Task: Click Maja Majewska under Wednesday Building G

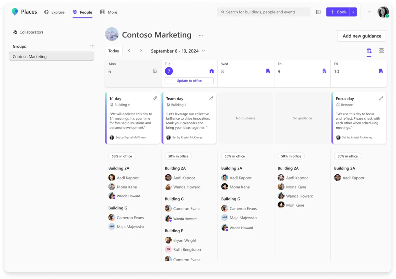Action: pyautogui.click(x=239, y=218)
